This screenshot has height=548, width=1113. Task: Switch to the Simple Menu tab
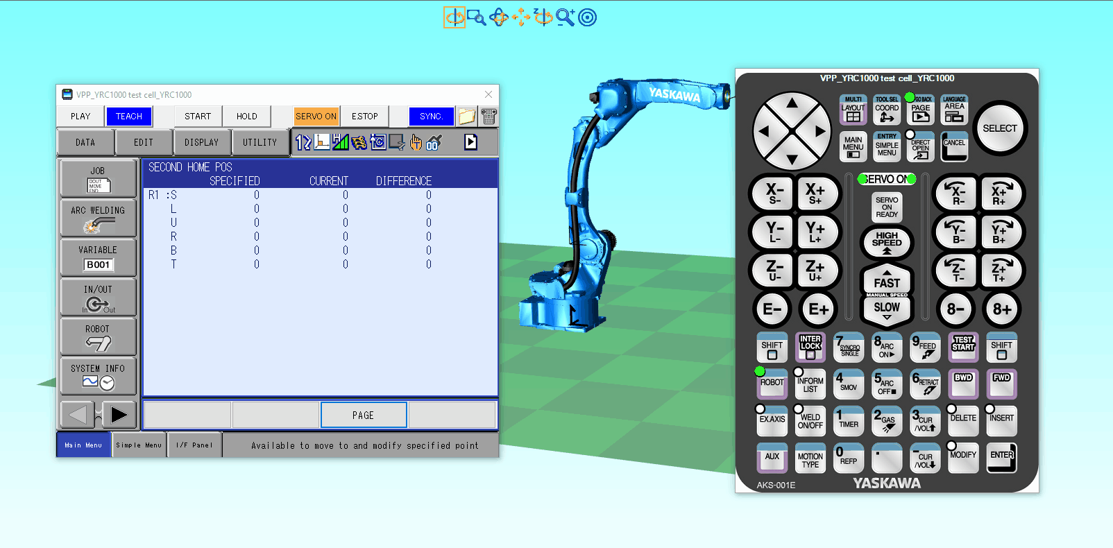139,445
